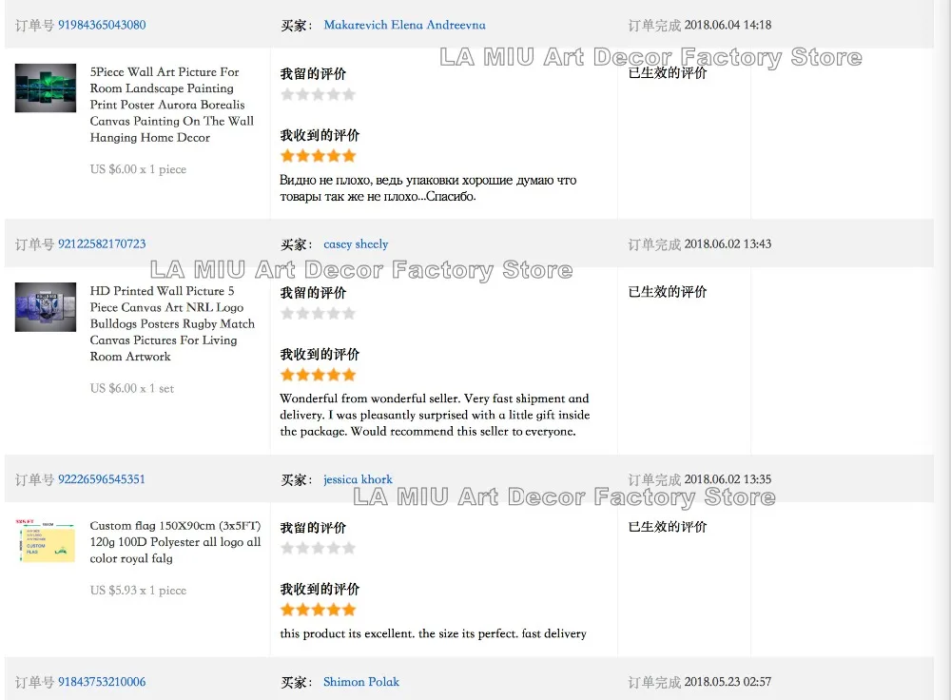The image size is (951, 700).
Task: Open order number 91843753210006 link
Action: click(x=102, y=682)
